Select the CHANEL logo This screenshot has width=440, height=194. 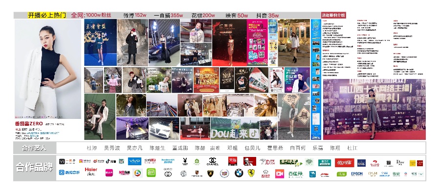[x=213, y=161]
